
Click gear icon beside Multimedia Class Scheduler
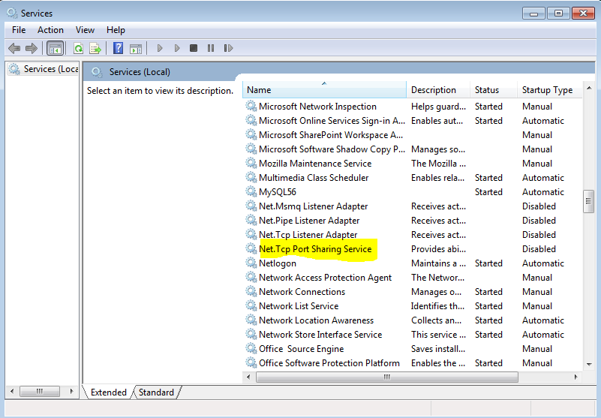(x=251, y=177)
